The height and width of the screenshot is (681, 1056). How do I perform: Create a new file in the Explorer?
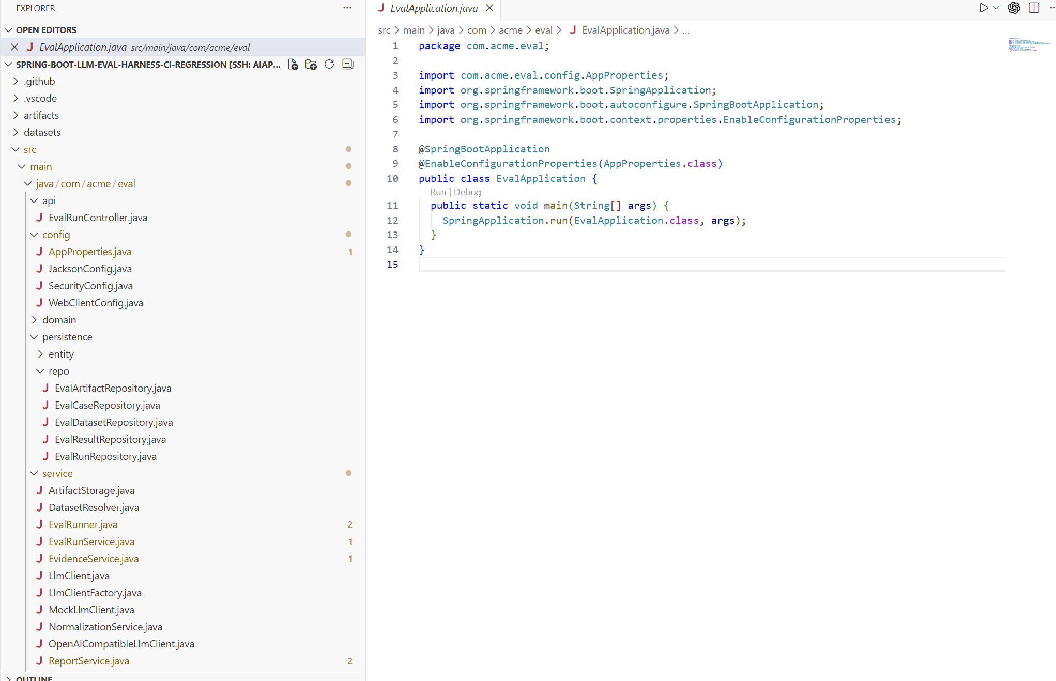[293, 64]
